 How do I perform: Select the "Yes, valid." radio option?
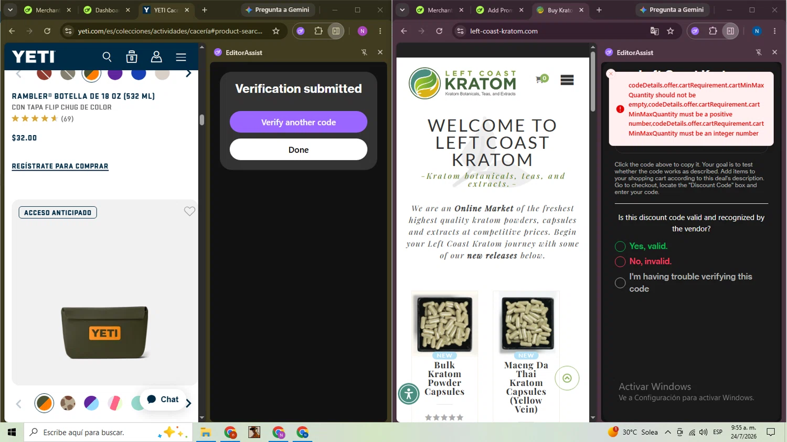pos(620,247)
